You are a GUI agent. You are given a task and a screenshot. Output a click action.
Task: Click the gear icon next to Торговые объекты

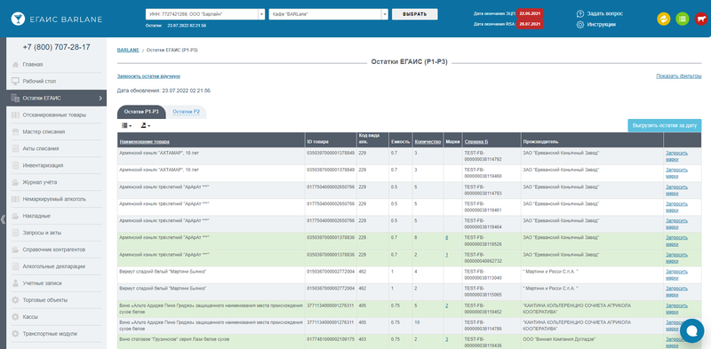coord(15,300)
